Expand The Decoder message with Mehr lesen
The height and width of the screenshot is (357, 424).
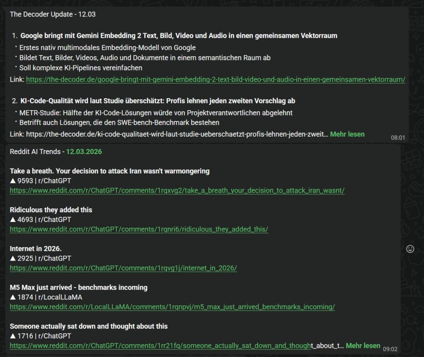click(347, 134)
